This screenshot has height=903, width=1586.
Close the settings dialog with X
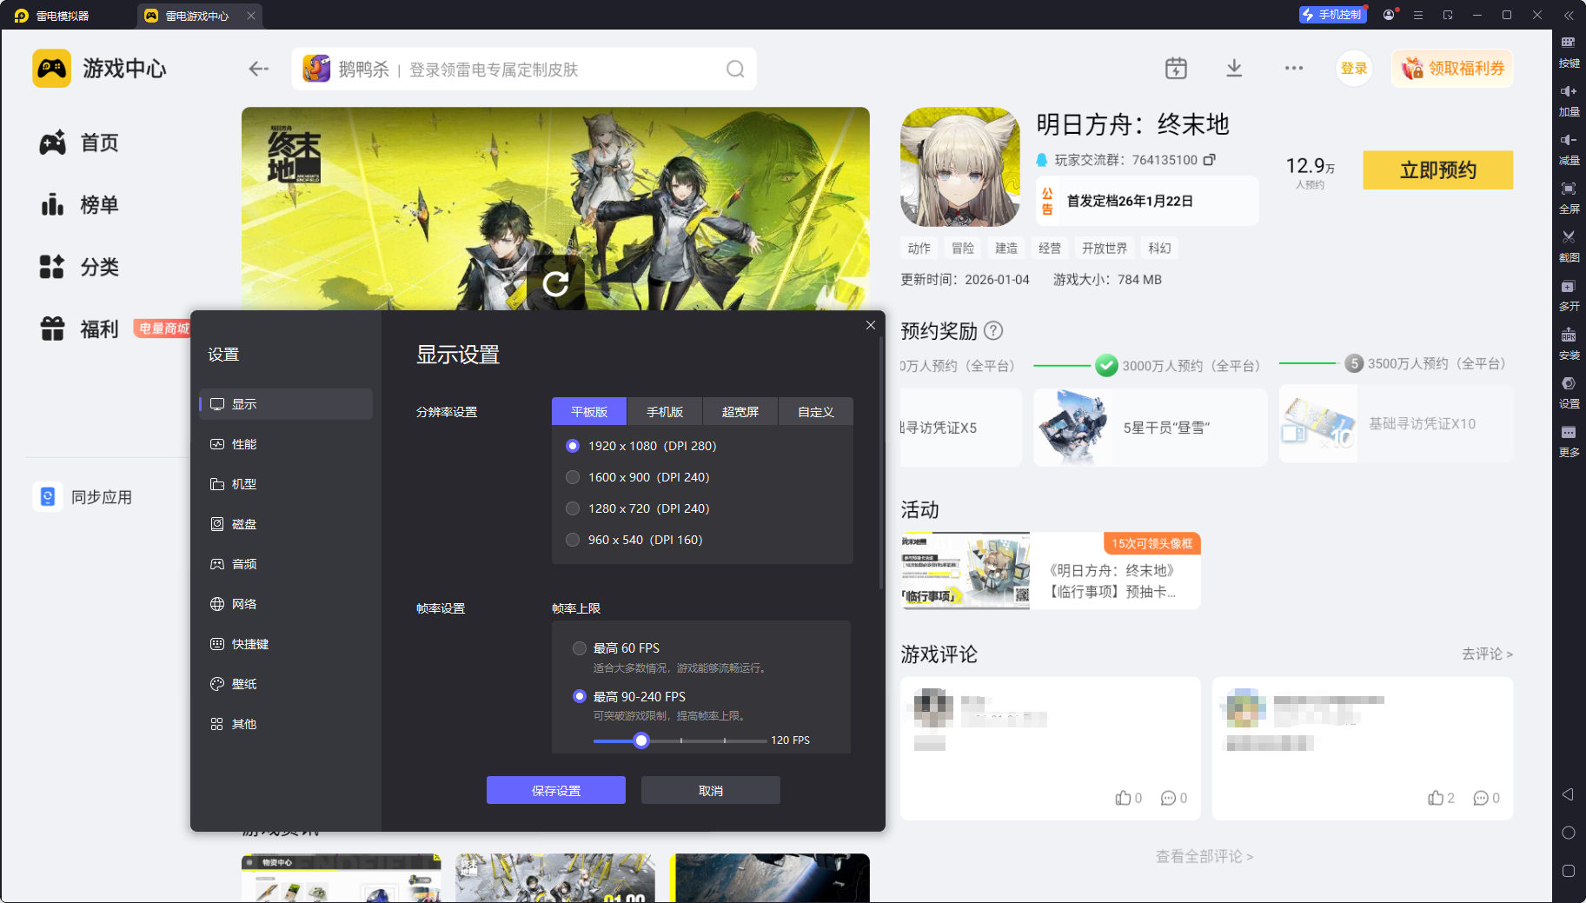click(x=870, y=325)
